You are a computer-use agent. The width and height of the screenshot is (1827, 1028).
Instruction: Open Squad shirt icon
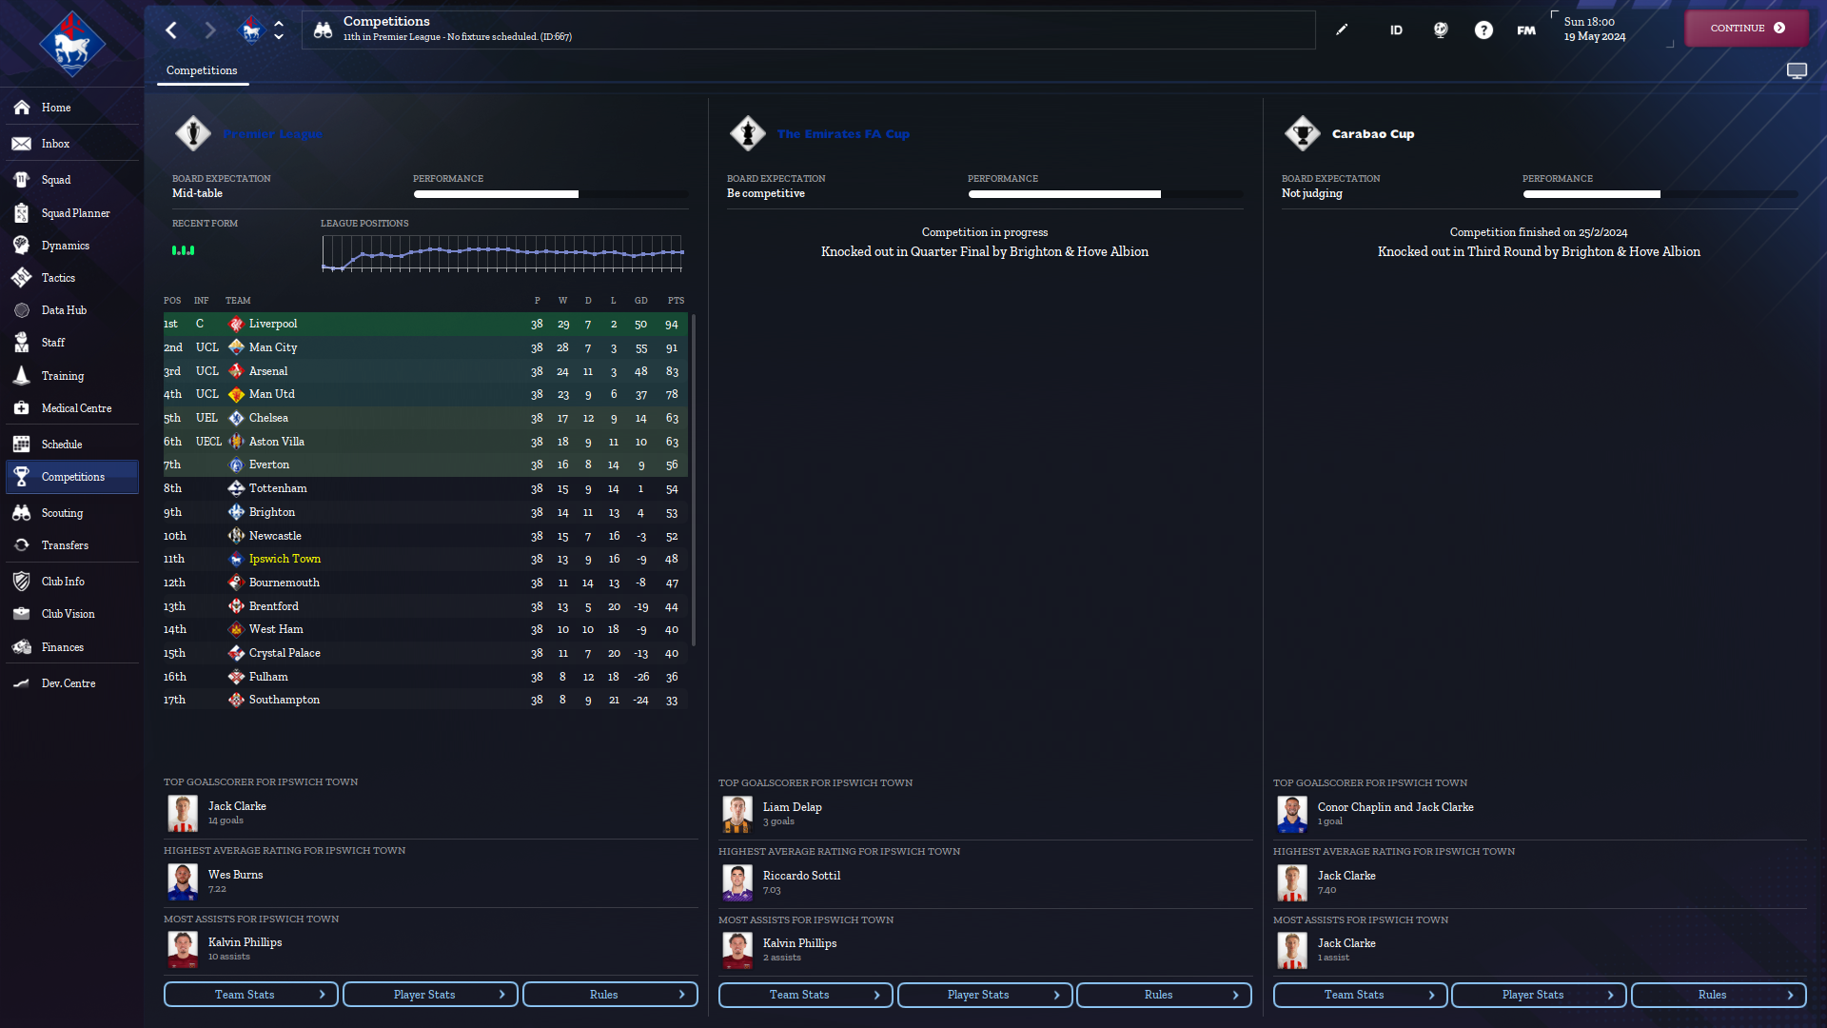tap(22, 180)
